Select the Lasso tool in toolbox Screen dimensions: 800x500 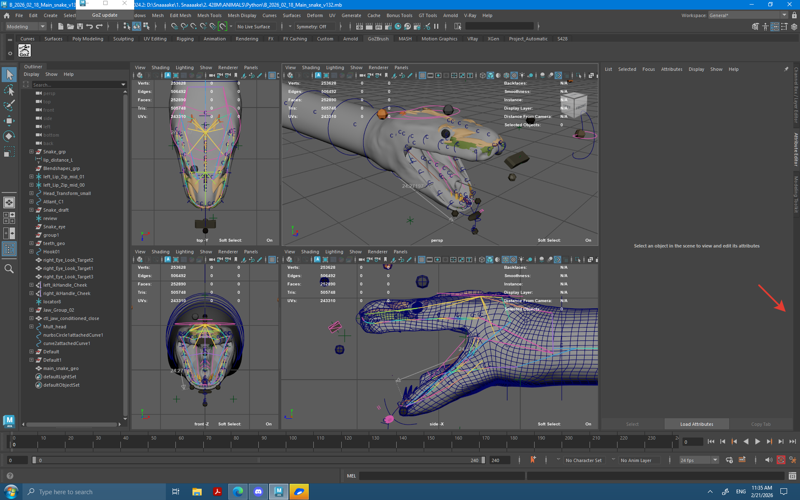point(9,90)
